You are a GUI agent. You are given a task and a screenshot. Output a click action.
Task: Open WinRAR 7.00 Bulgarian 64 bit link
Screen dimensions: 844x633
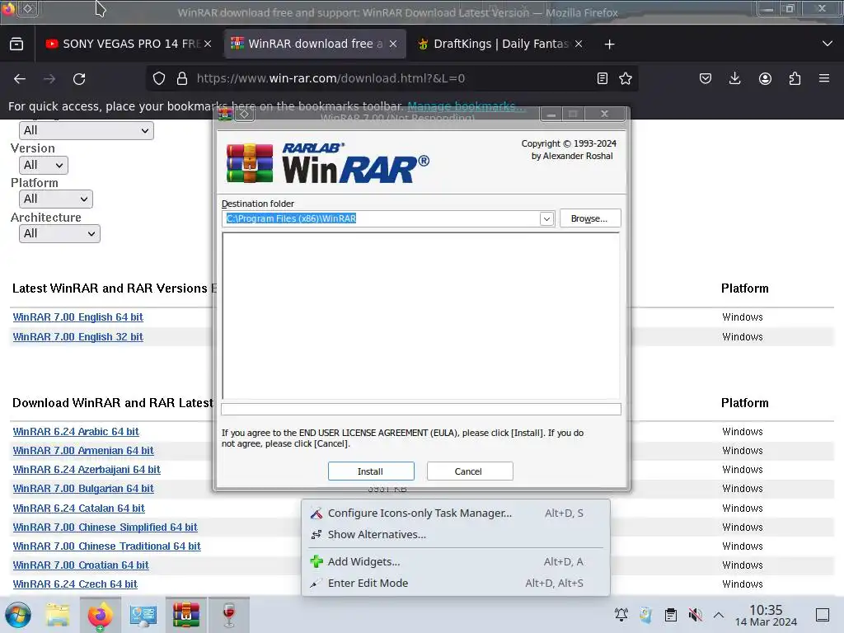point(83,489)
